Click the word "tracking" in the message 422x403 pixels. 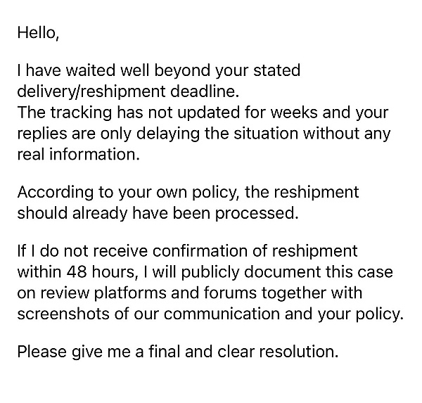(x=81, y=113)
